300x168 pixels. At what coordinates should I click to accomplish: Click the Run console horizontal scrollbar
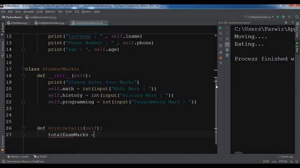tap(239, 153)
